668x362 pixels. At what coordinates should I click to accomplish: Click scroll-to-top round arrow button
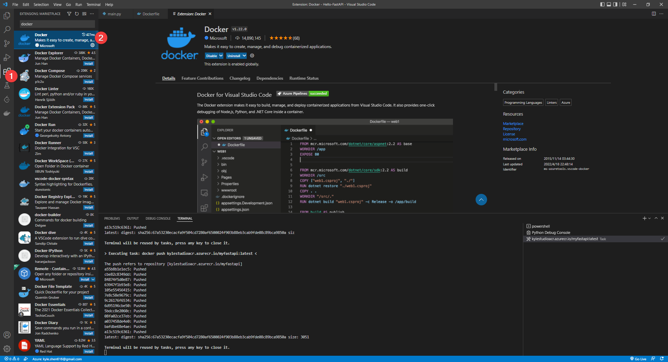click(x=481, y=199)
